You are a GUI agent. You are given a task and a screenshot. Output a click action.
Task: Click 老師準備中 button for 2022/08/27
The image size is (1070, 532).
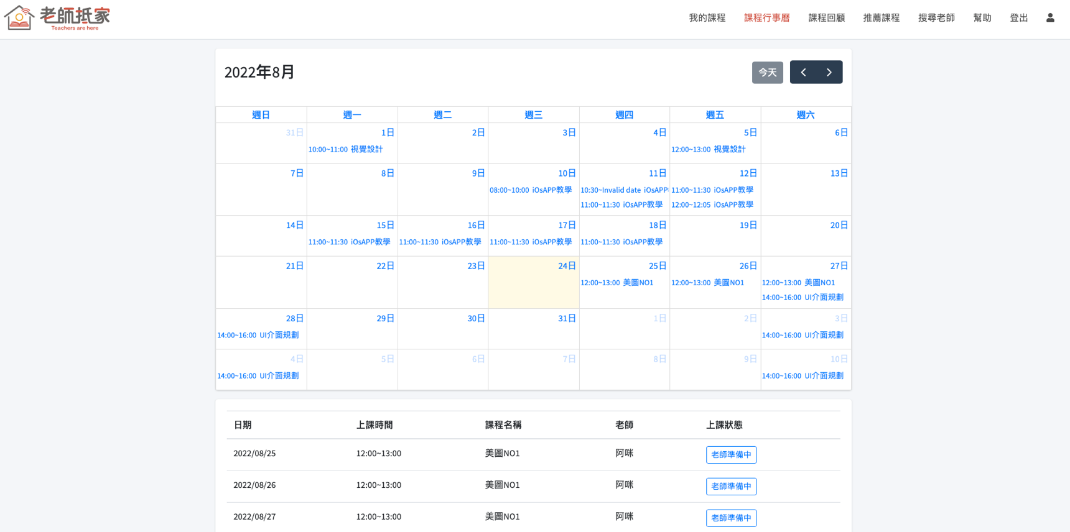[731, 518]
